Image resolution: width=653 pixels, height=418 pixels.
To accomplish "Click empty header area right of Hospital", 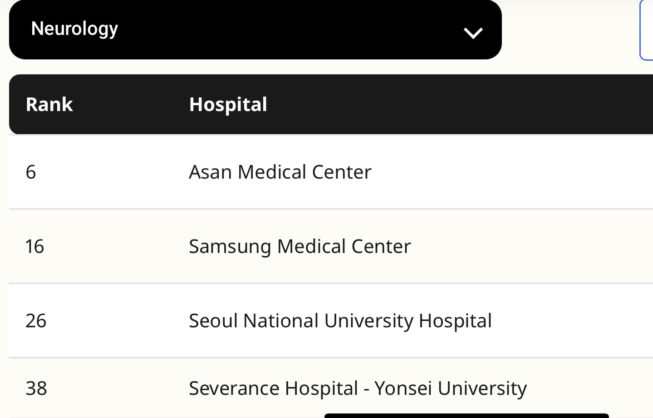I will click(454, 104).
